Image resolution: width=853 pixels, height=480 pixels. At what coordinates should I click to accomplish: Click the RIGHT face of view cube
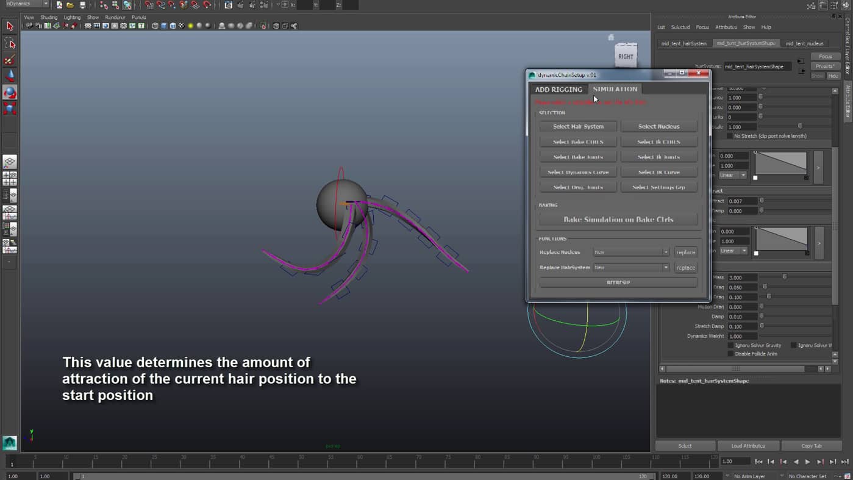click(626, 57)
